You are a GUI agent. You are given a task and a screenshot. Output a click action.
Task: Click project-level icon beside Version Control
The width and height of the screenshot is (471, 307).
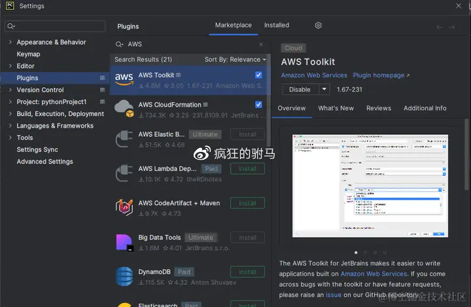pos(103,90)
